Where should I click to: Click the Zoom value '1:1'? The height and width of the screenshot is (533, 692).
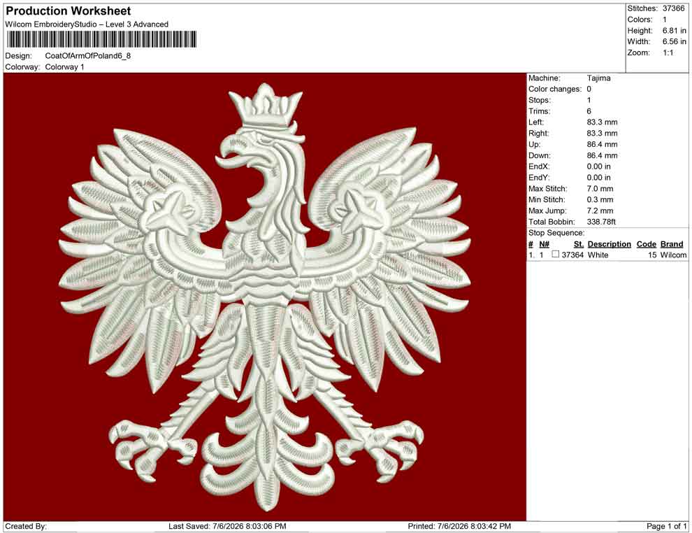click(x=668, y=52)
